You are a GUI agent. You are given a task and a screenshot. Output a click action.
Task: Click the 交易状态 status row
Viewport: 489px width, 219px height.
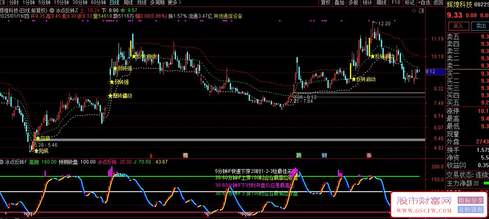click(467, 175)
